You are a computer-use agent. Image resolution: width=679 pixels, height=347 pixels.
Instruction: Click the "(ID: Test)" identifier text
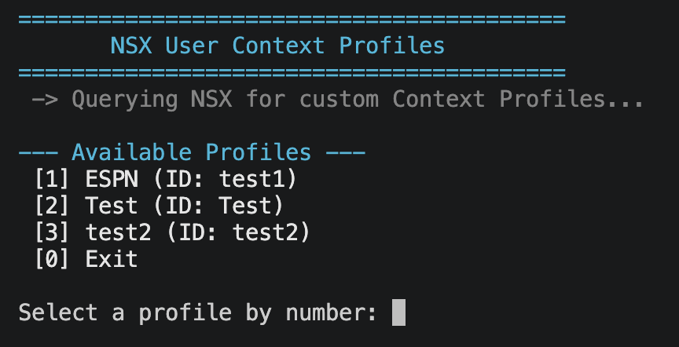tap(218, 206)
